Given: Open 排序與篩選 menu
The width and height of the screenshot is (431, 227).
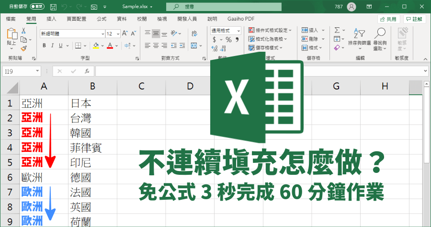Looking at the screenshot, I should (360, 39).
